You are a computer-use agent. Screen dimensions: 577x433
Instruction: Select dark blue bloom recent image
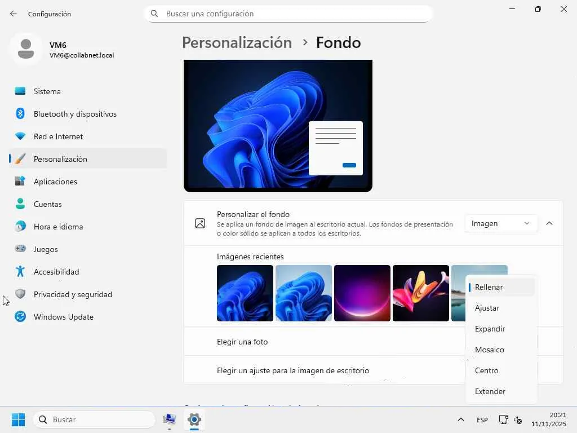(x=245, y=293)
